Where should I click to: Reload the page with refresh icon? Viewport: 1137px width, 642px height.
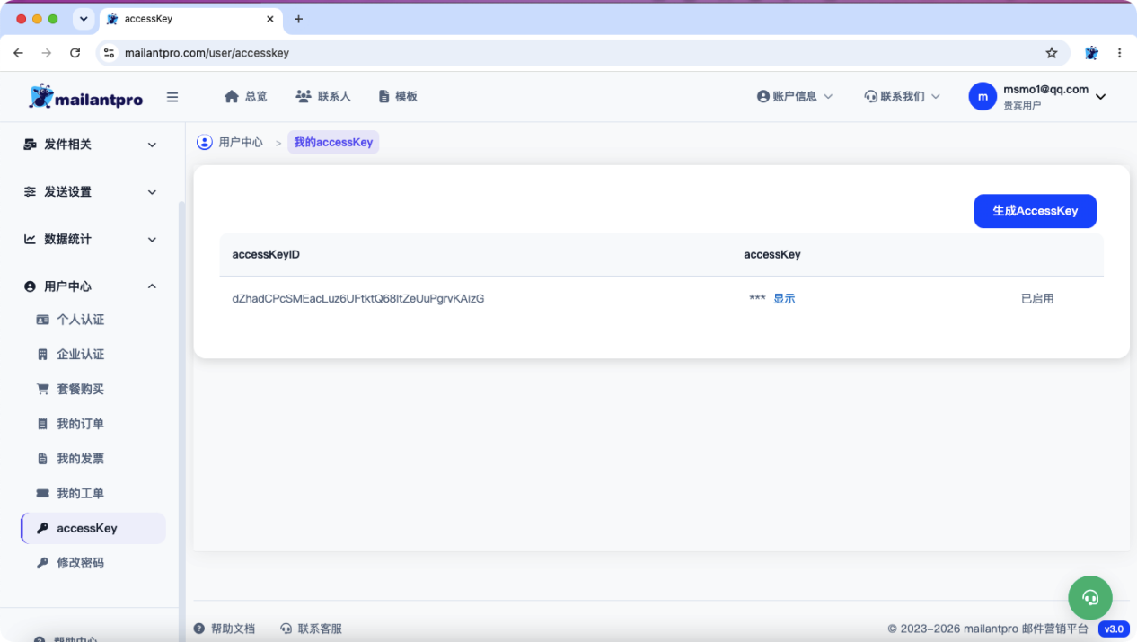click(75, 53)
